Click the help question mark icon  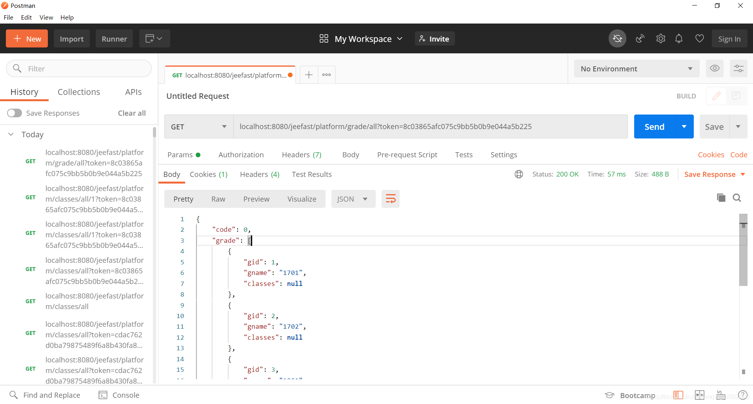pos(742,395)
